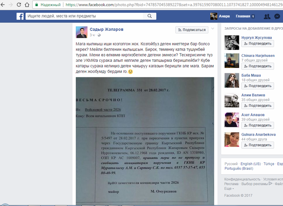Viewport: 283px width, 206px height.
Task: Click Садыр Жапаров's post avatar
Action: 82,32
